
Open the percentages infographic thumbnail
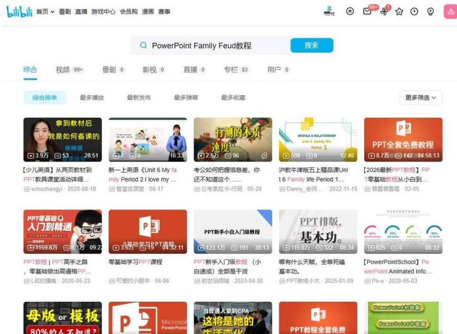[x=403, y=231]
